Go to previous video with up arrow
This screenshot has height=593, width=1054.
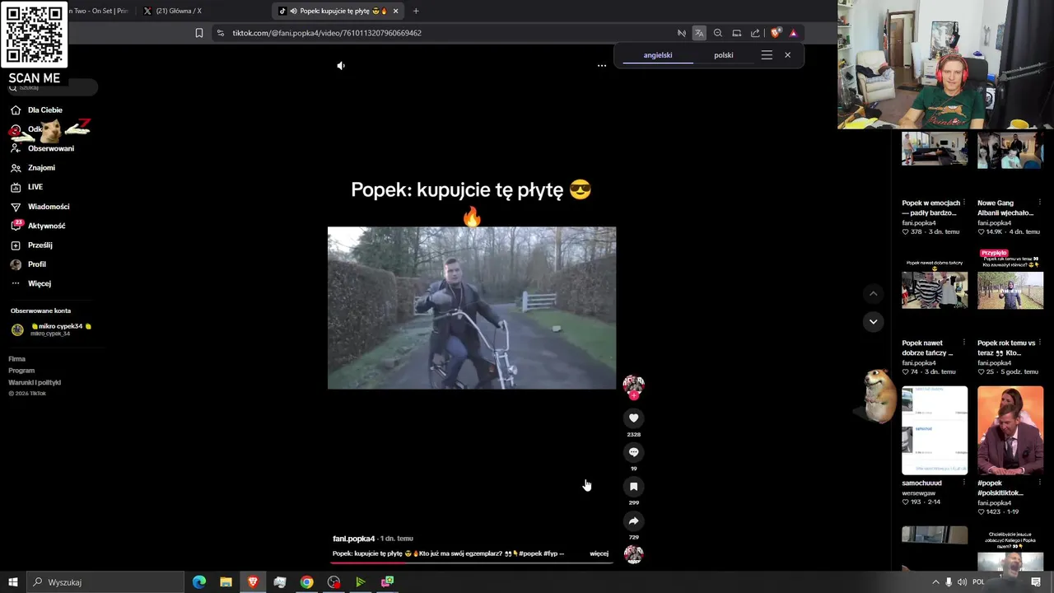[874, 294]
